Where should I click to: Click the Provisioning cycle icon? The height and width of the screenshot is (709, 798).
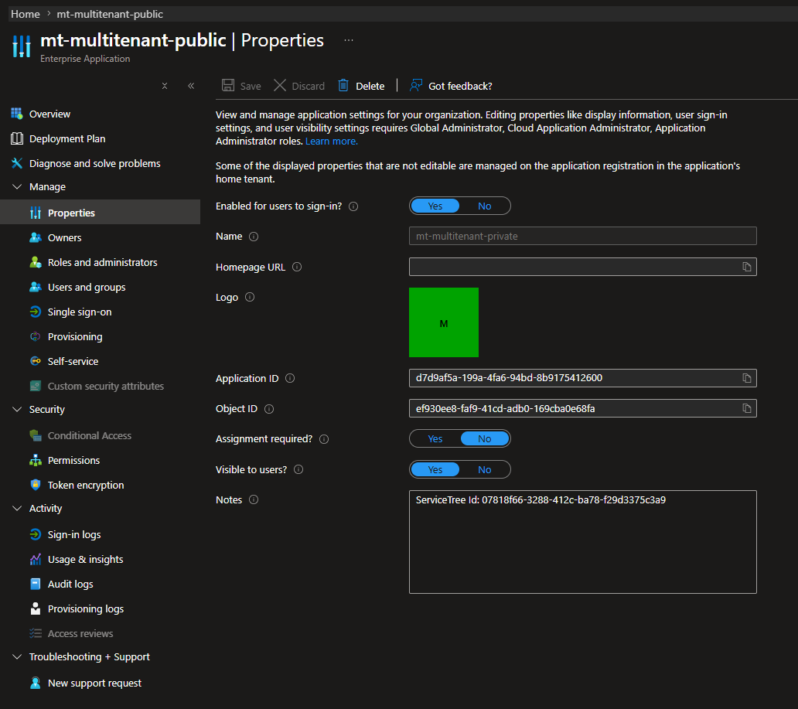pos(35,336)
